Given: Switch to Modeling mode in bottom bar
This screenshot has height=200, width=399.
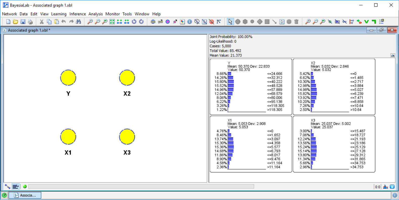Looking at the screenshot, I should click(8, 187).
